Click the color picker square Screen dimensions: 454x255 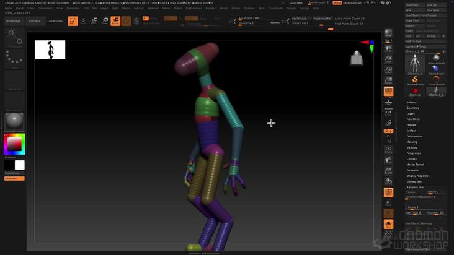tap(14, 144)
